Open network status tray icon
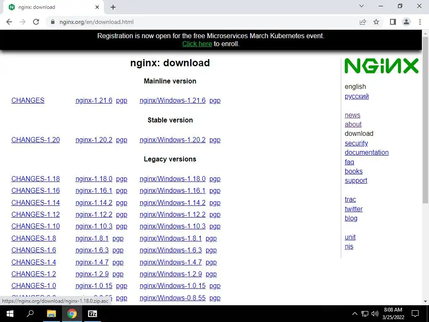Image resolution: width=429 pixels, height=322 pixels. coord(365,314)
